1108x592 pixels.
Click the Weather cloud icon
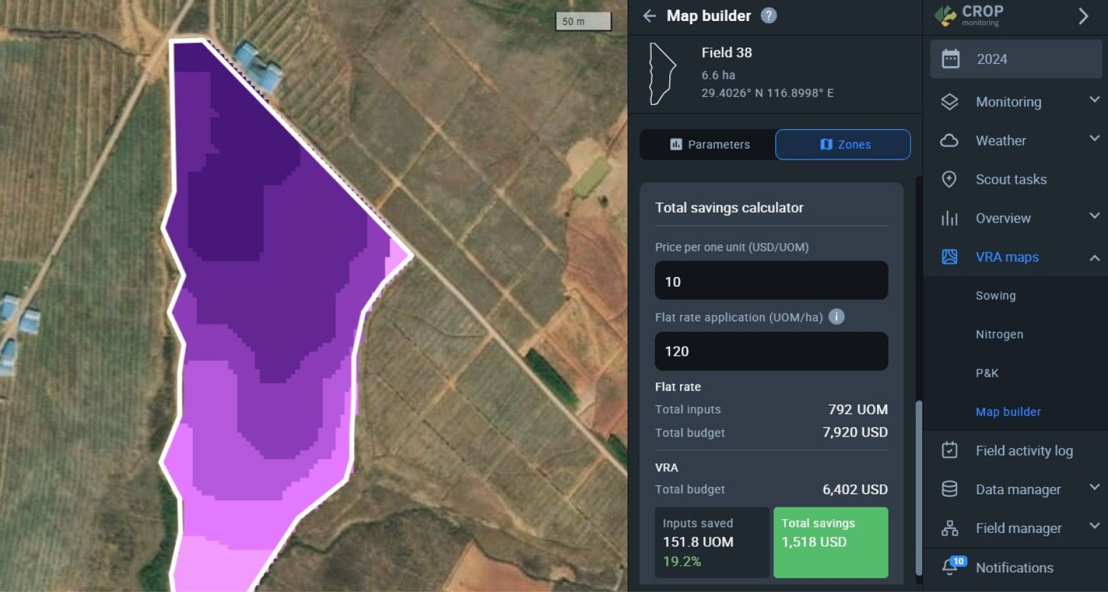pos(949,140)
